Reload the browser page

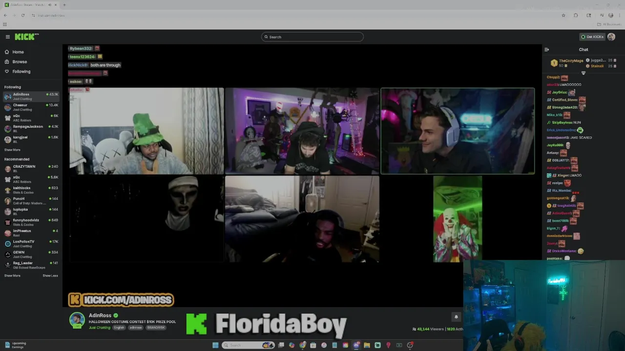(22, 15)
